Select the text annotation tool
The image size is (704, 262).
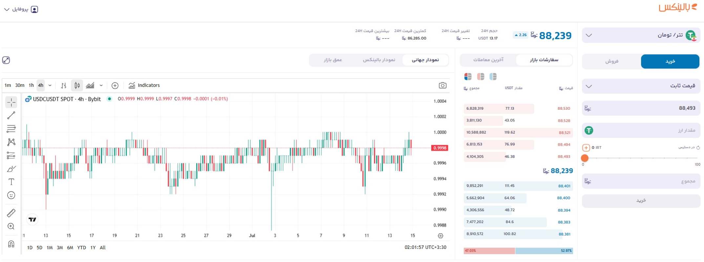point(11,182)
